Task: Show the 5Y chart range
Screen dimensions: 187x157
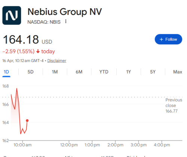Action: tap(153, 72)
